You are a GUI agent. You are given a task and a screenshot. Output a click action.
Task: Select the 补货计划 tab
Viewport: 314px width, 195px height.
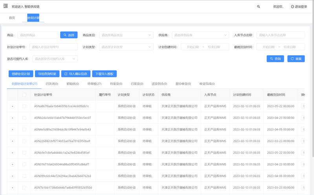33,18
